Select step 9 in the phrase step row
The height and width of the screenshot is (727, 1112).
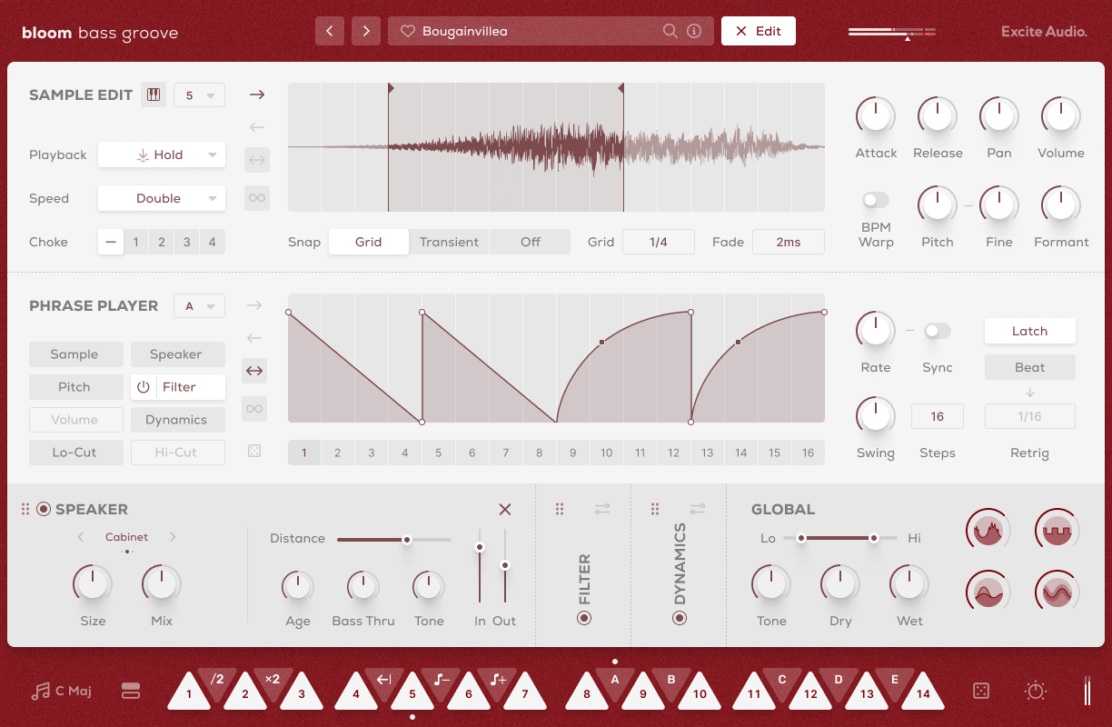coord(572,452)
